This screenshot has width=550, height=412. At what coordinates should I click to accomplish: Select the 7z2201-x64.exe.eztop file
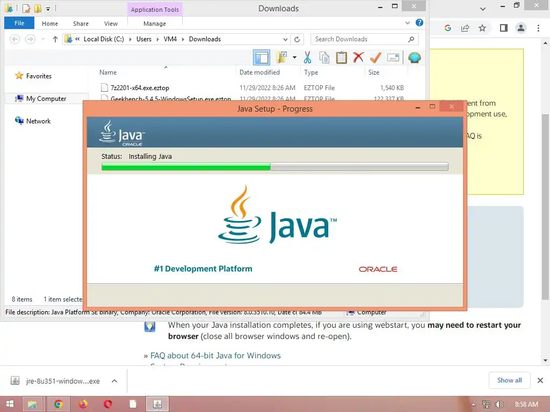point(140,87)
